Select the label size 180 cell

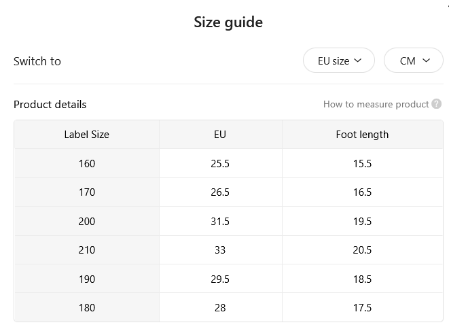pos(87,307)
